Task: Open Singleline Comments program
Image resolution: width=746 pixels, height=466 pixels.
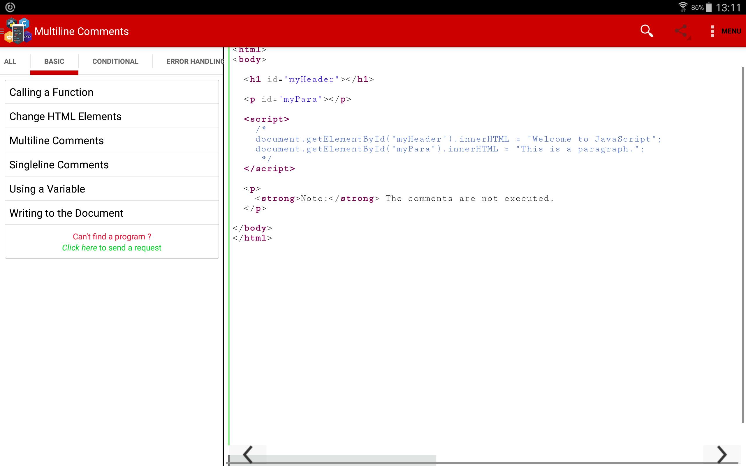Action: [112, 165]
